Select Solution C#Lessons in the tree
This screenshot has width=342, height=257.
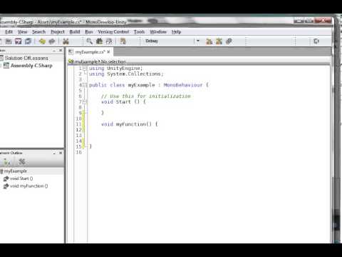(x=26, y=58)
